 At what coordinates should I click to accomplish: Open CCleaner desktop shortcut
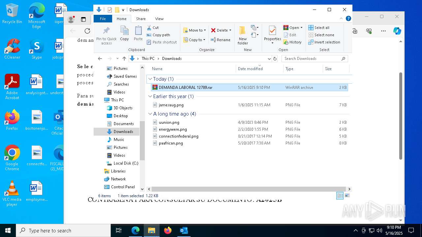pyautogui.click(x=12, y=49)
